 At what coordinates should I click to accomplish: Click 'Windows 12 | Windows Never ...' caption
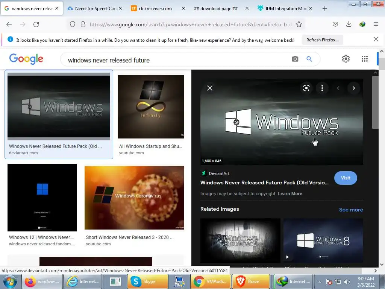(x=42, y=237)
